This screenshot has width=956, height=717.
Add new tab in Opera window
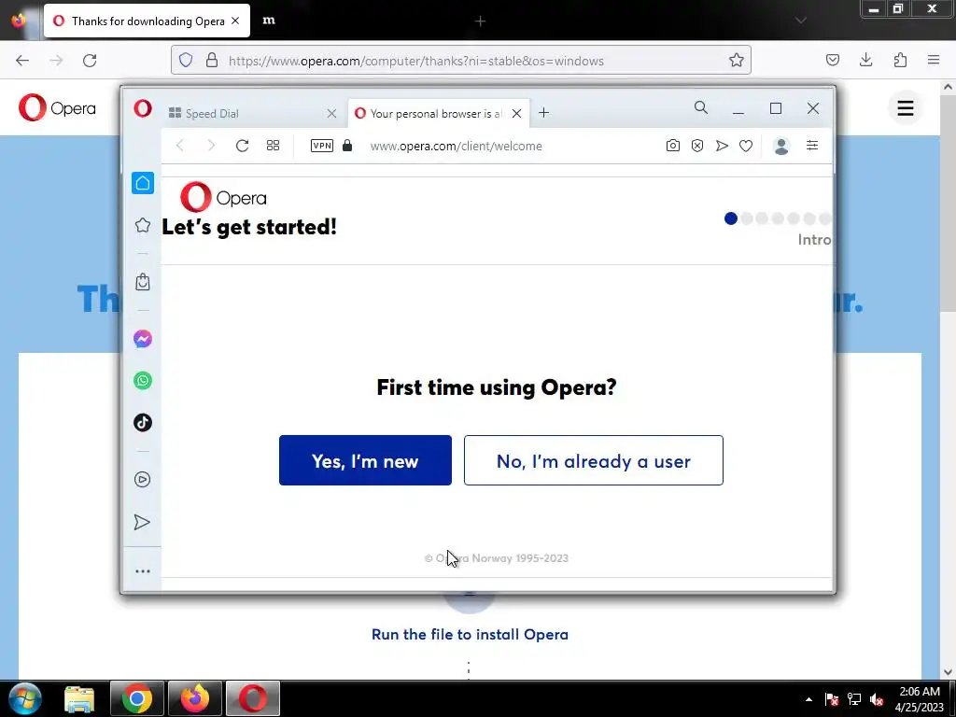(x=544, y=113)
